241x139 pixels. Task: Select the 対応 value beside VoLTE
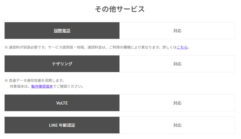[177, 103]
